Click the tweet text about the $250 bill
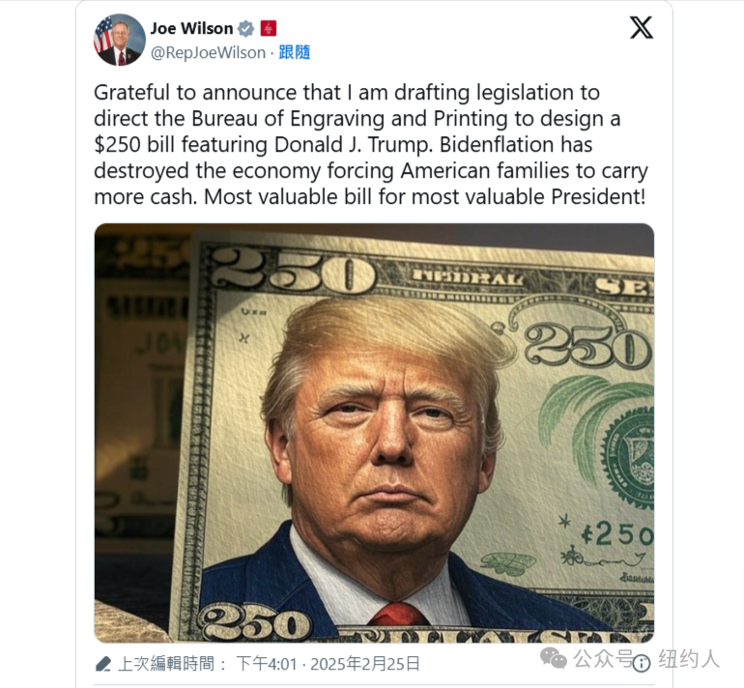Image resolution: width=744 pixels, height=688 pixels. [x=371, y=144]
